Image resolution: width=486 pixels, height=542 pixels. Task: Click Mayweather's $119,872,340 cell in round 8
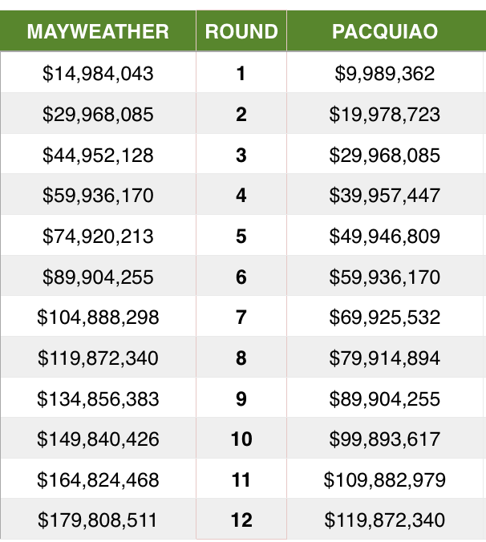pyautogui.click(x=98, y=358)
